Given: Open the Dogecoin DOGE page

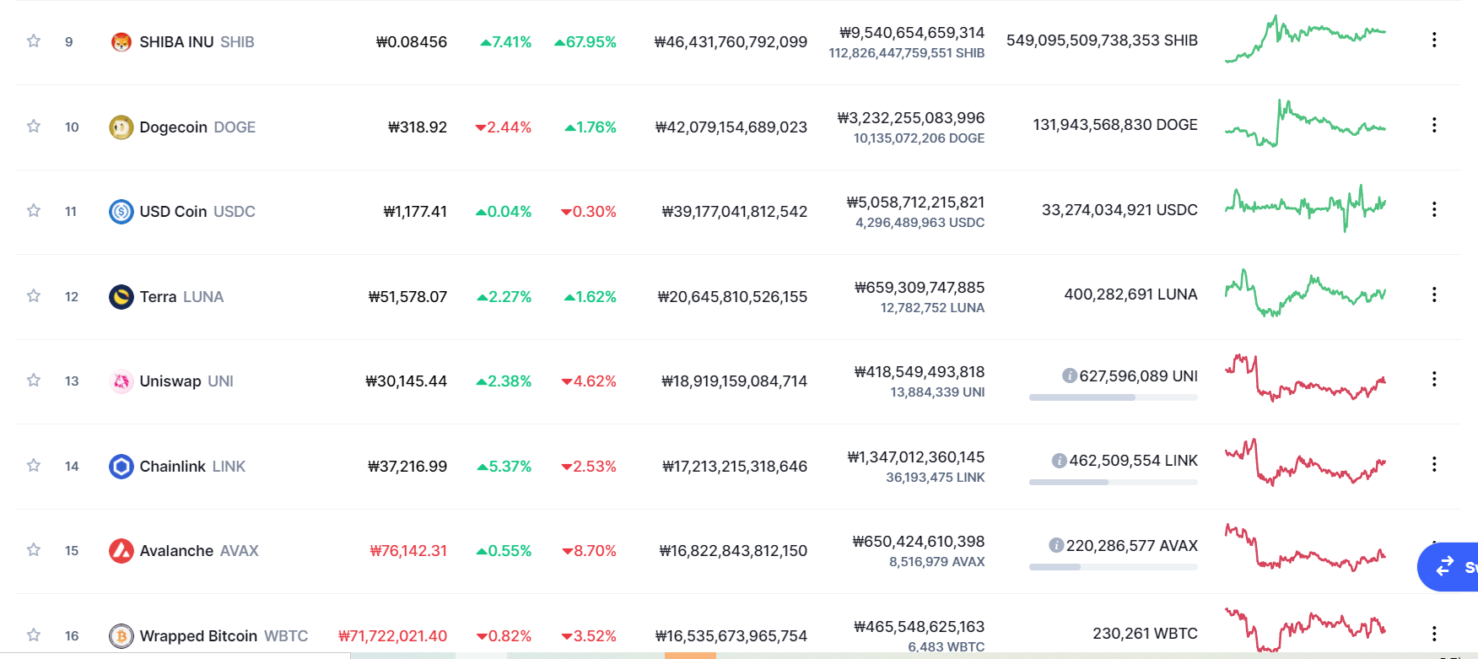Looking at the screenshot, I should 197,127.
